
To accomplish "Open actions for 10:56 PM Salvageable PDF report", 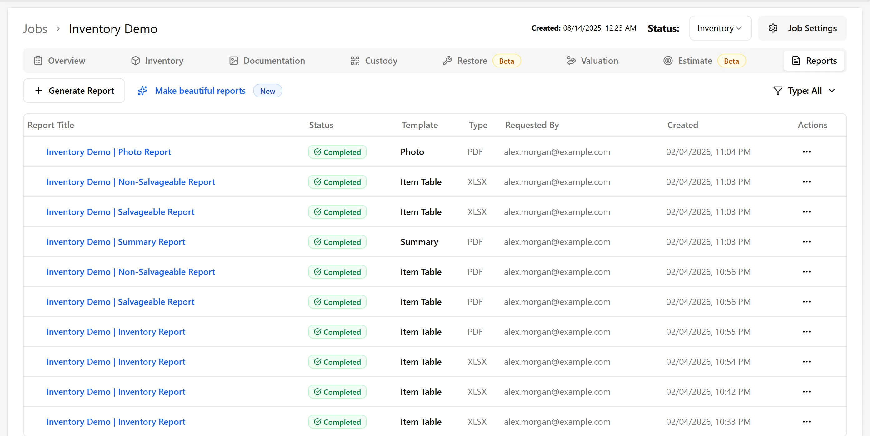I will point(807,302).
